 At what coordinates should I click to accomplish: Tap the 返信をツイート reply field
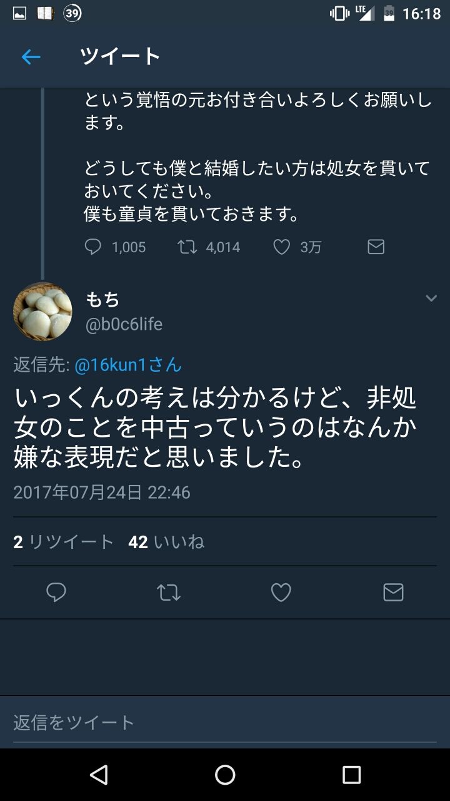[x=187, y=723]
